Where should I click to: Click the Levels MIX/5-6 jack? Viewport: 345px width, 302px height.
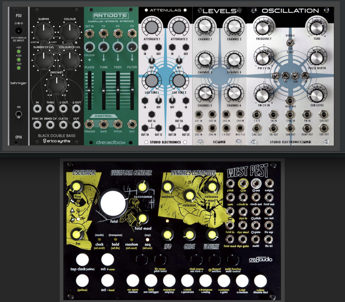240,128
